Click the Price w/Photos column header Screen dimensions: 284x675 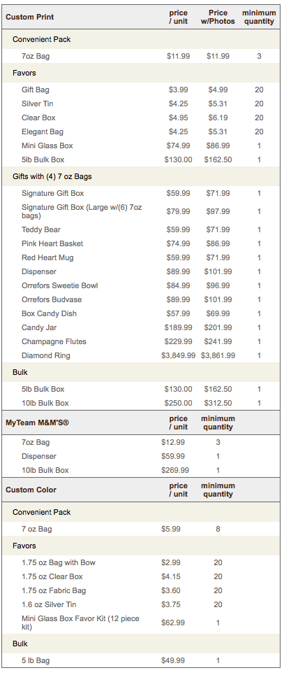218,17
